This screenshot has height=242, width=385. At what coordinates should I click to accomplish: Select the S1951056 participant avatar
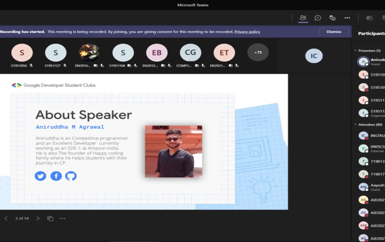(x=22, y=52)
